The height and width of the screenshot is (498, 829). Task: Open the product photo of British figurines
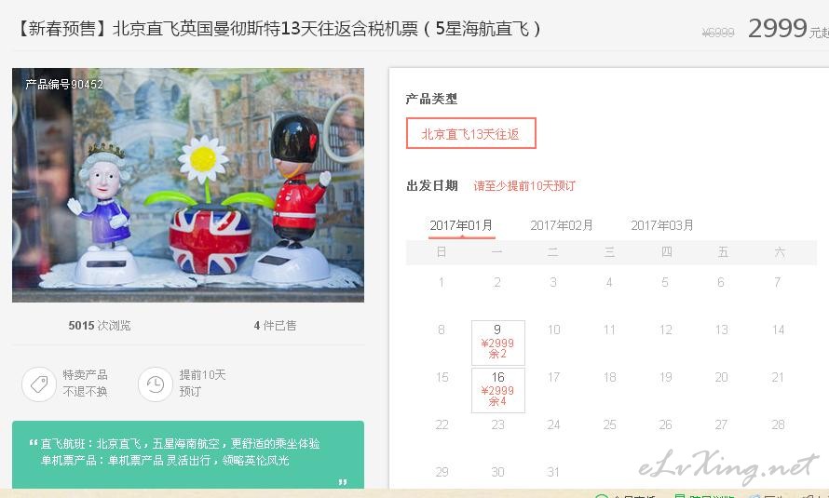pyautogui.click(x=188, y=185)
